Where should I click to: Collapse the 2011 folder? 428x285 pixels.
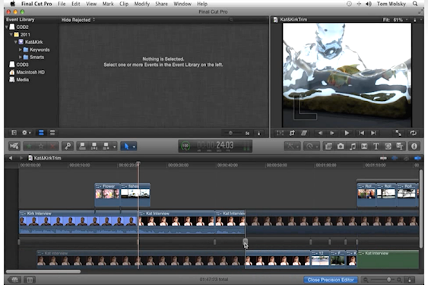11,35
